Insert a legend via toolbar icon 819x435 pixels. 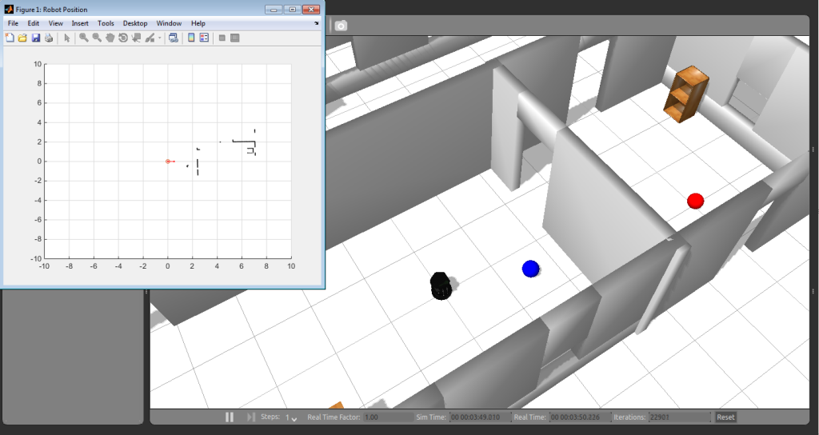(204, 38)
